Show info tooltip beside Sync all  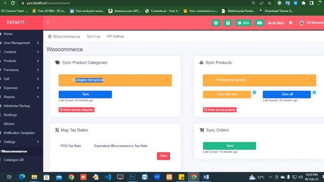[314, 93]
